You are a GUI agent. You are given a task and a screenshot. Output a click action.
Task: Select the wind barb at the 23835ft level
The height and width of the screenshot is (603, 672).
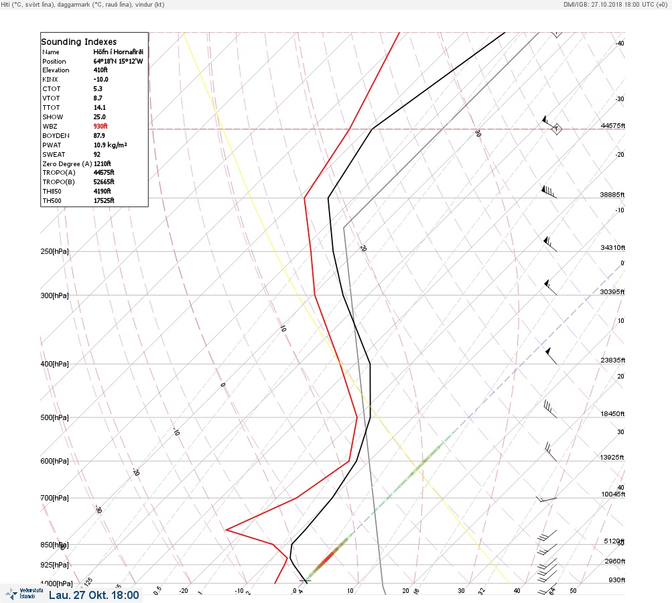click(x=551, y=356)
